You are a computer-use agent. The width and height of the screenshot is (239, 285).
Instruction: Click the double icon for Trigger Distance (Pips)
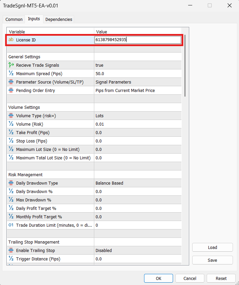click(11, 258)
